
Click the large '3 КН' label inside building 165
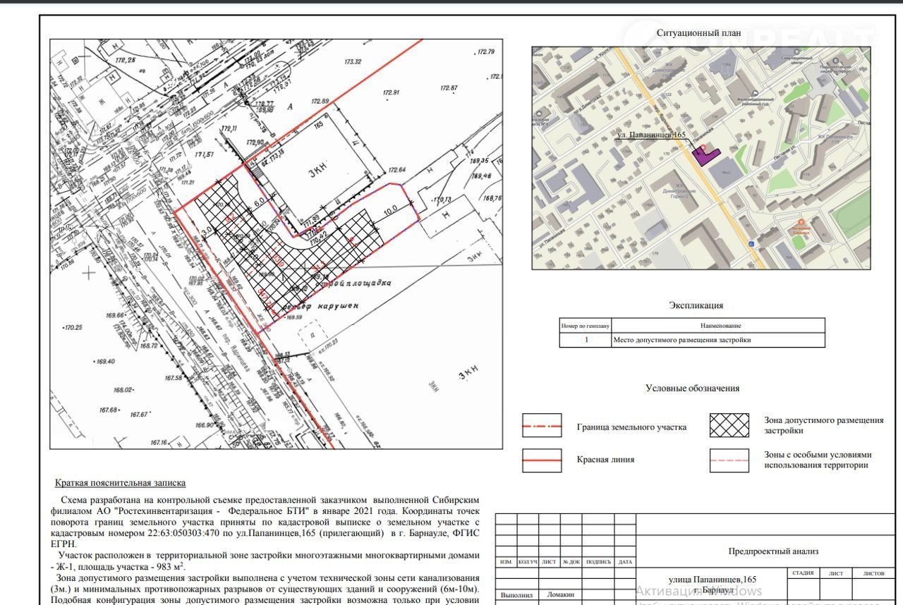pyautogui.click(x=317, y=169)
